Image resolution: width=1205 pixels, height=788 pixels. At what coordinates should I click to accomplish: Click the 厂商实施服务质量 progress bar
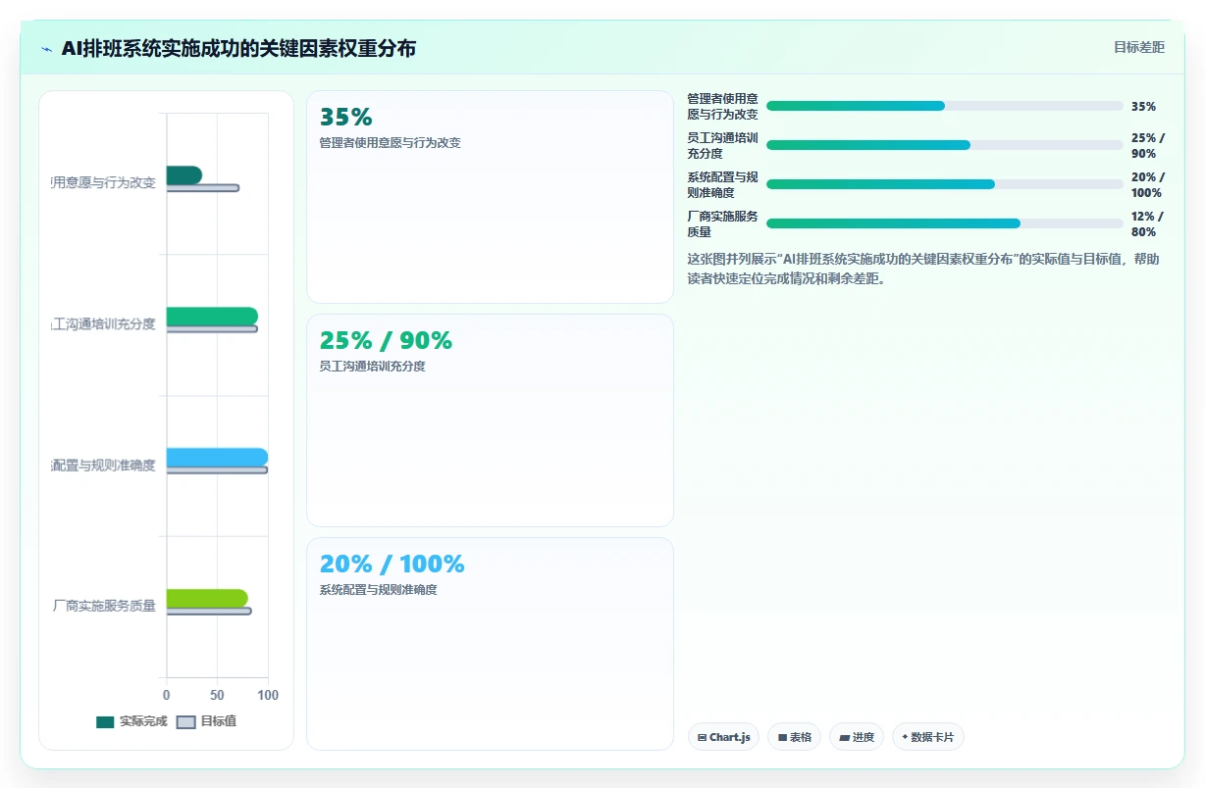coord(944,223)
